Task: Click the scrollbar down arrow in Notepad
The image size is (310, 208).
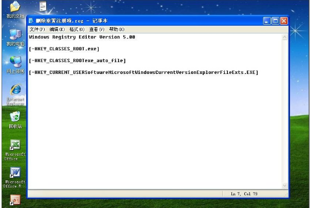Action: click(x=285, y=185)
